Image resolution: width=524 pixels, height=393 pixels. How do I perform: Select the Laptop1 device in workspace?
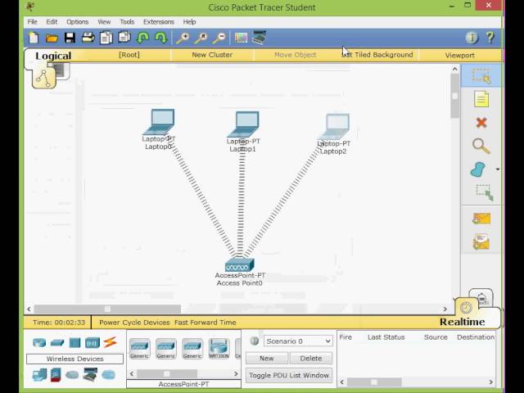coord(244,124)
